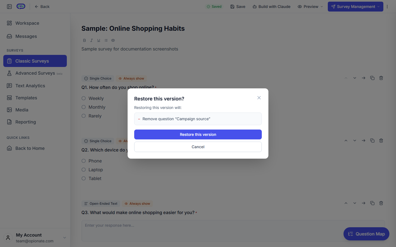Click Build with Claude button
Viewport: 396px width, 247px height.
click(271, 7)
